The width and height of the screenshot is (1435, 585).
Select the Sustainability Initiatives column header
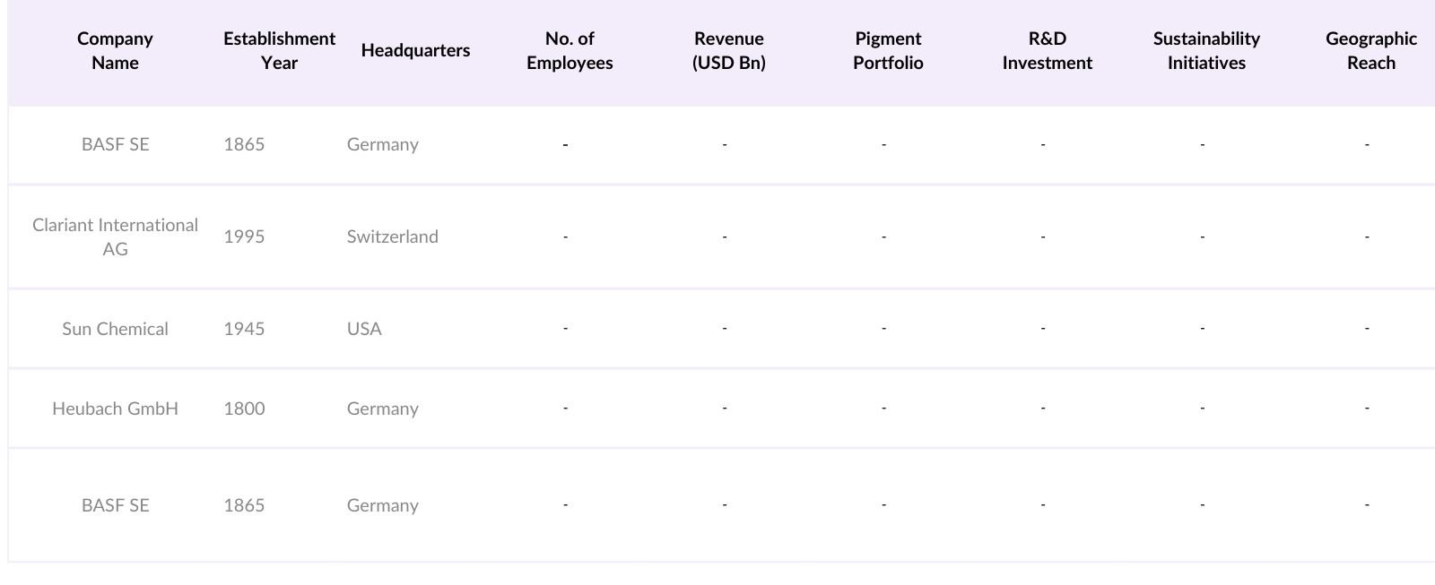pos(1206,51)
